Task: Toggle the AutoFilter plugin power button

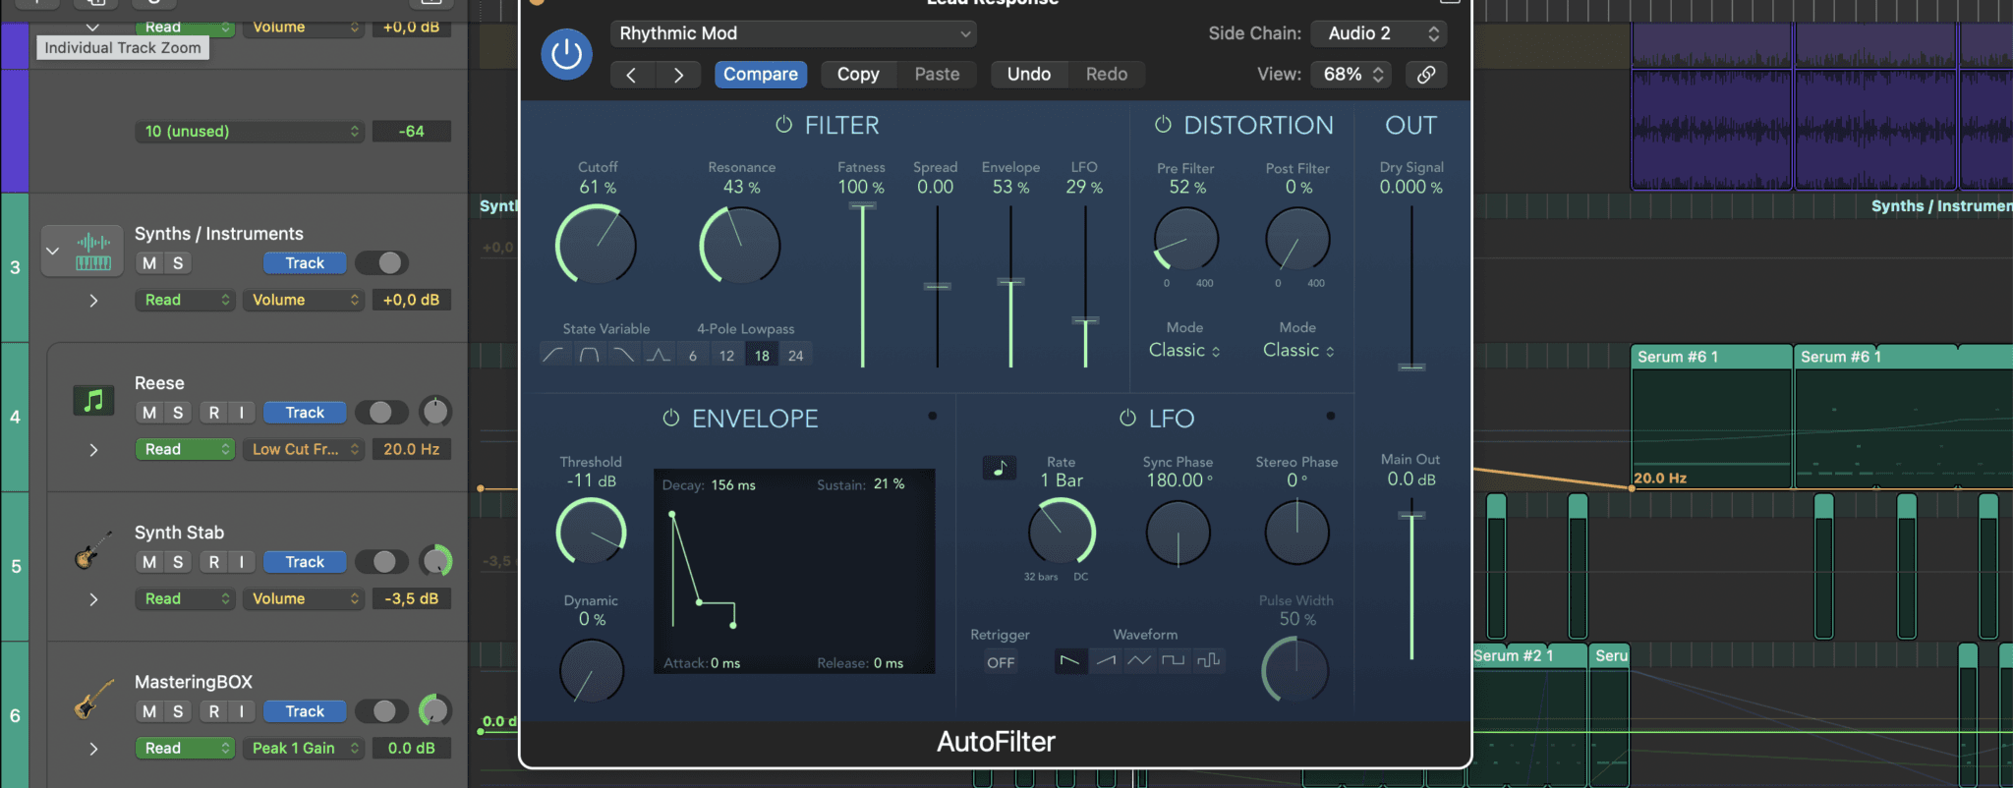Action: [x=566, y=54]
